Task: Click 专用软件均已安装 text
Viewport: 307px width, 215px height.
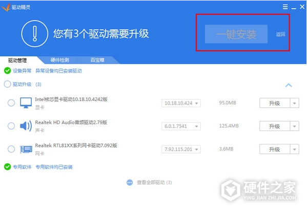Action: pyautogui.click(x=54, y=167)
